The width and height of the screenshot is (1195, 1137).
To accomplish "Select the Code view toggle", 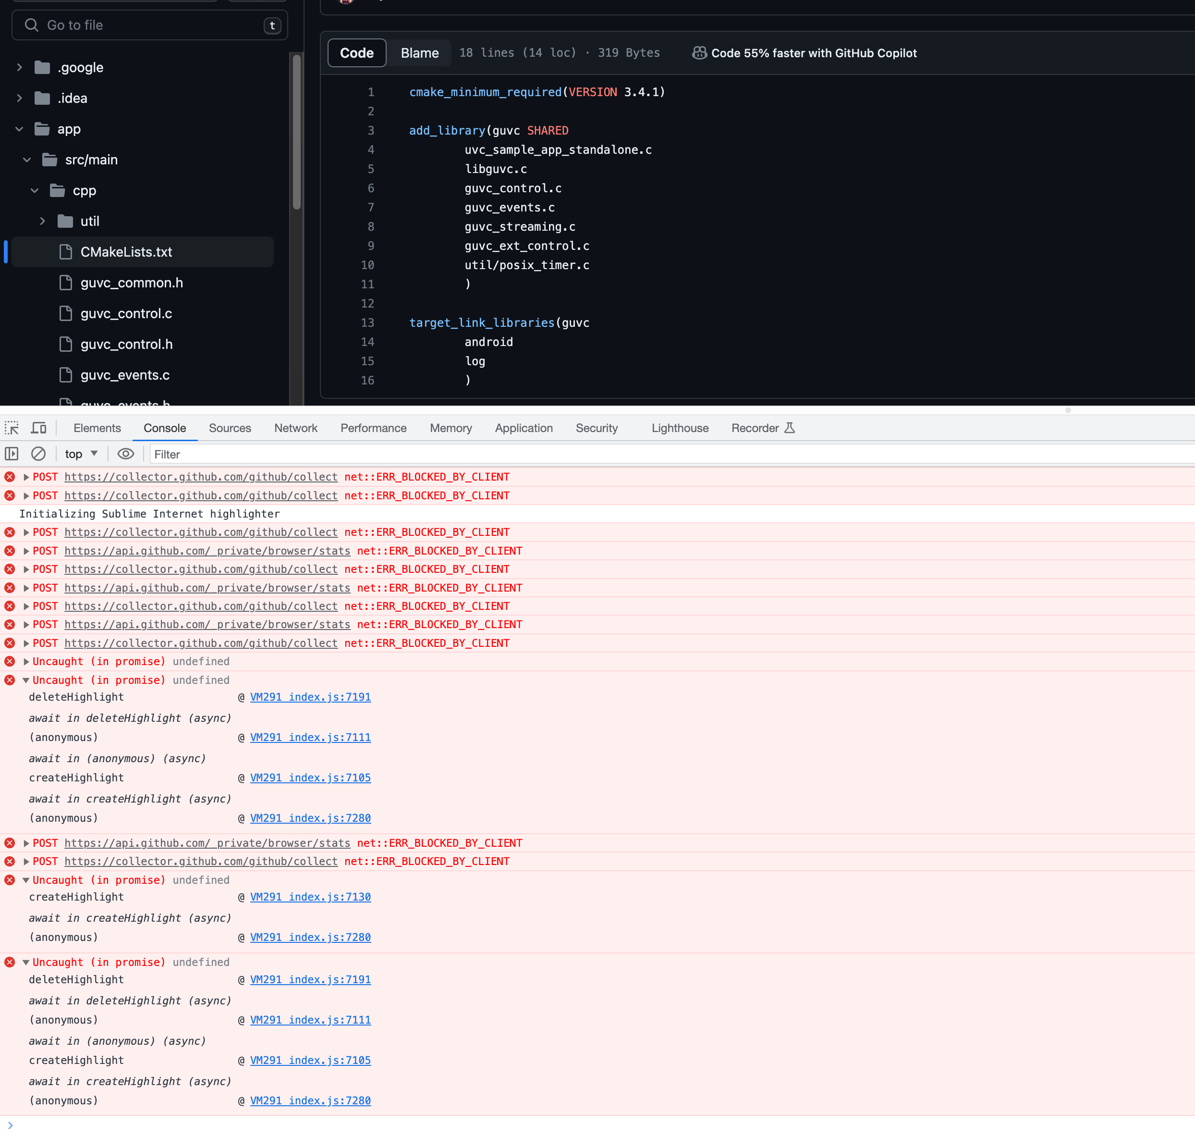I will (357, 53).
